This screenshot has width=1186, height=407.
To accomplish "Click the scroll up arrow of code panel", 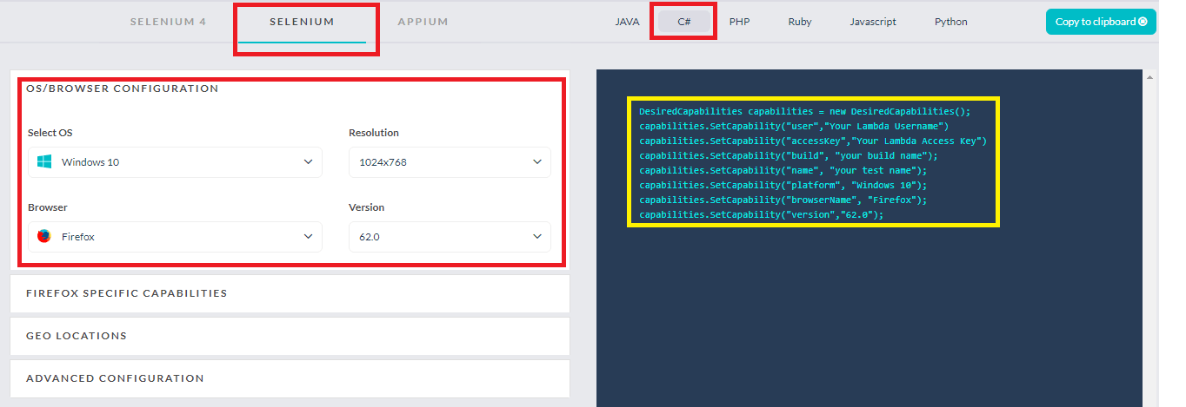I will (1151, 77).
